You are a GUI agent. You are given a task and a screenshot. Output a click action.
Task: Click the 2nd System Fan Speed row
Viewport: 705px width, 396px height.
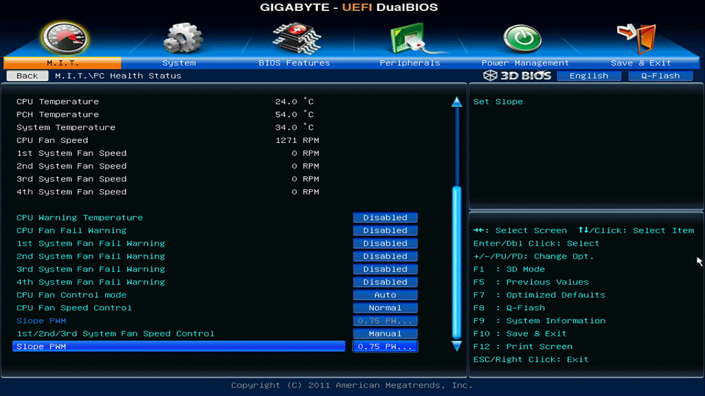168,166
